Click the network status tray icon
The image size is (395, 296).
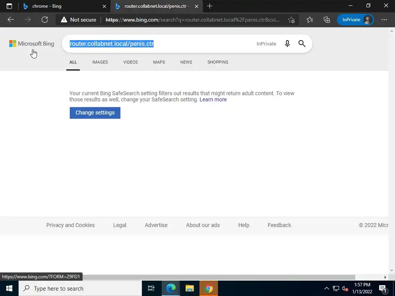click(x=336, y=288)
